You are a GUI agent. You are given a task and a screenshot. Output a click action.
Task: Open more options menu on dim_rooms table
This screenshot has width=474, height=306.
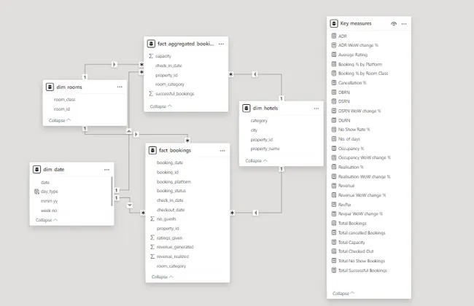[120, 87]
